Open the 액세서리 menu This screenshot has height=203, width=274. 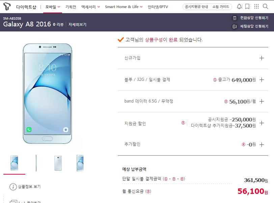coord(90,7)
